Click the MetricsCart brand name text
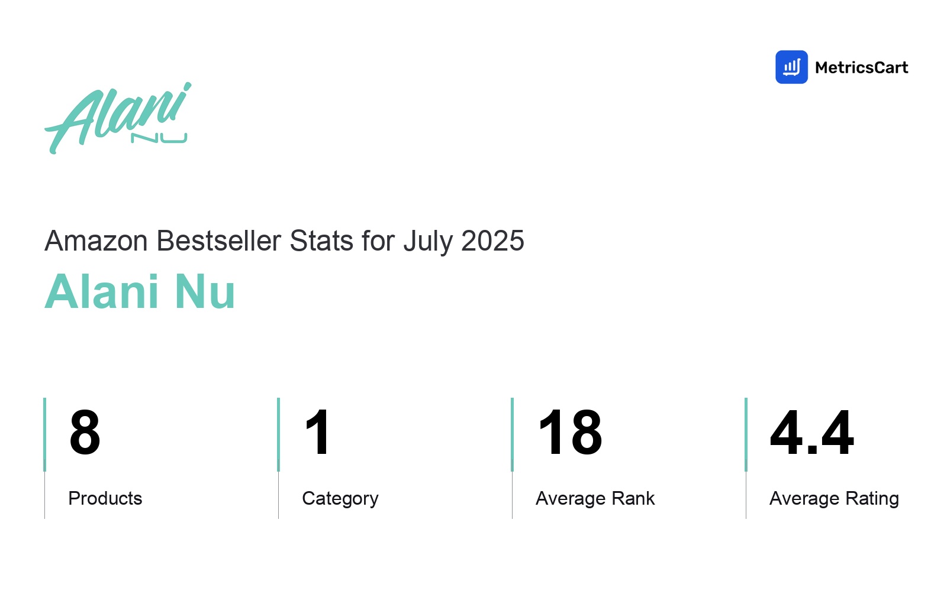 coord(861,67)
